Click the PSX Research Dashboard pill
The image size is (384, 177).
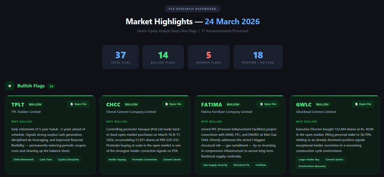192,9
